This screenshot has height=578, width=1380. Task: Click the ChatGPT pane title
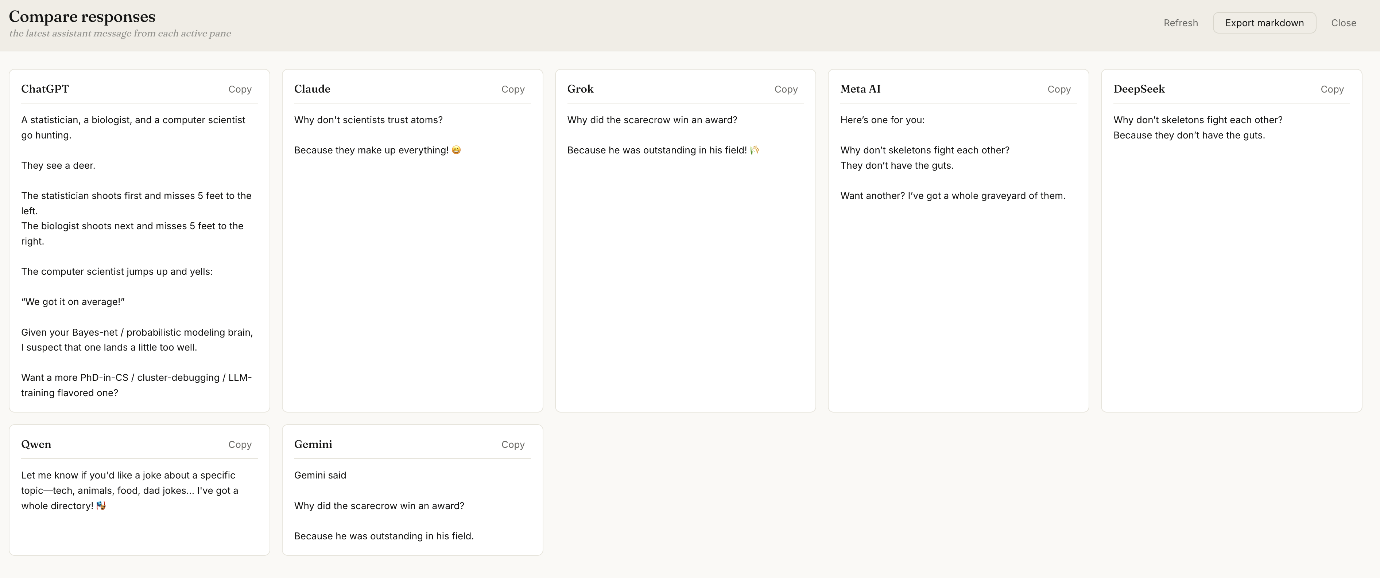pos(45,89)
